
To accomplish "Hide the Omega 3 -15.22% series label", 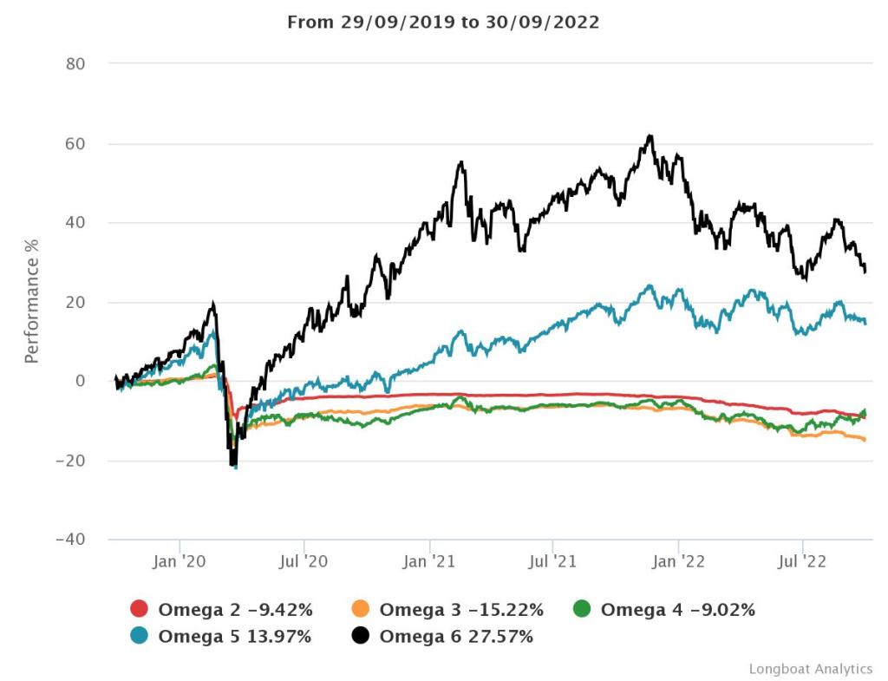I will tap(461, 610).
